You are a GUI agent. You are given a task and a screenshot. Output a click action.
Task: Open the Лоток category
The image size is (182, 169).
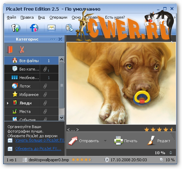click(31, 86)
